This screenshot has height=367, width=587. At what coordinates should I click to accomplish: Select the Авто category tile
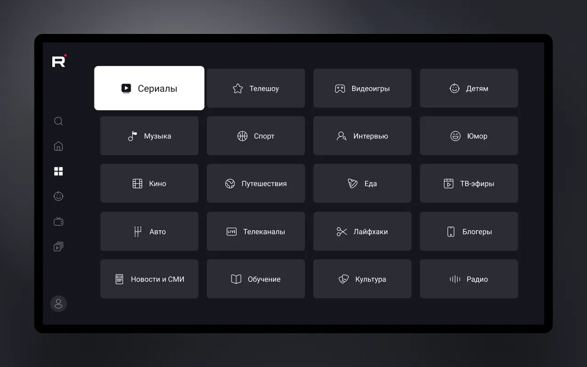pos(150,231)
